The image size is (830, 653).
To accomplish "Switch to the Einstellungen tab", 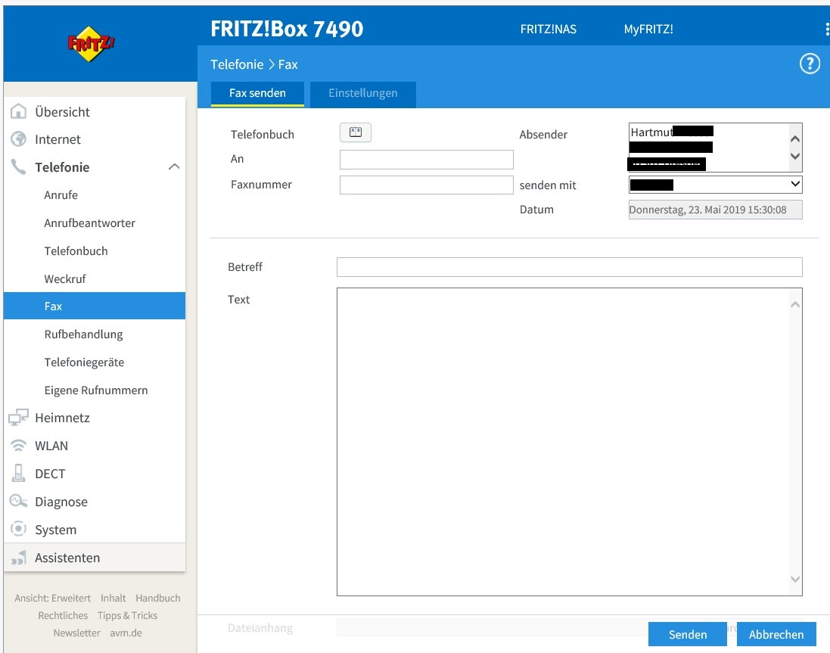I will pyautogui.click(x=362, y=93).
